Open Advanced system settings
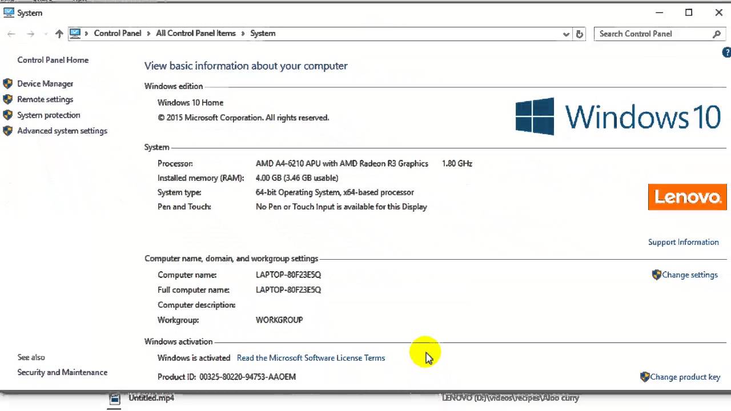731x411 pixels. (x=62, y=131)
